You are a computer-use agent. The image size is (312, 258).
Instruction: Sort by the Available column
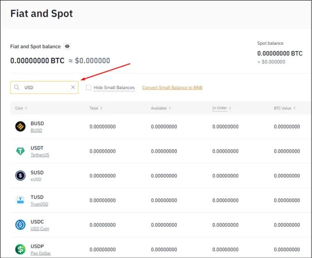click(x=161, y=108)
